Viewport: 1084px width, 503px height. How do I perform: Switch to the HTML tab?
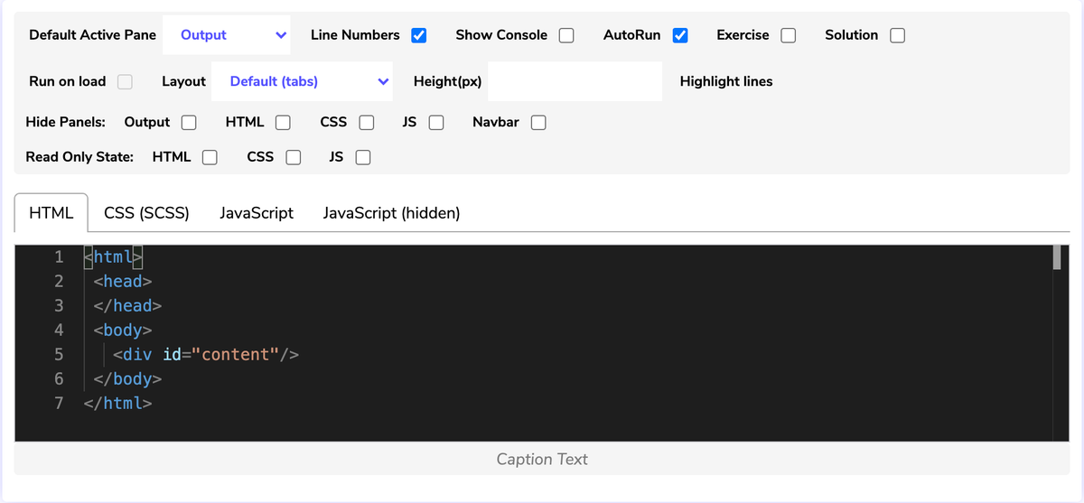coord(51,213)
